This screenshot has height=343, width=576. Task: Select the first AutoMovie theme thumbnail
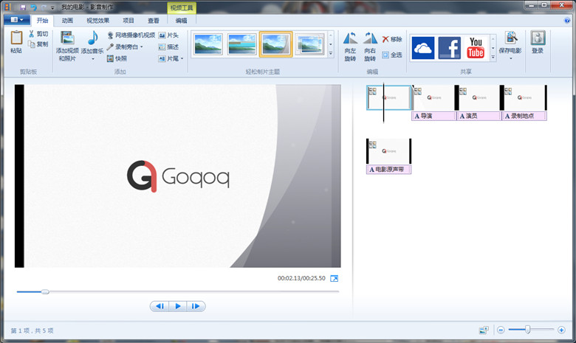(208, 44)
